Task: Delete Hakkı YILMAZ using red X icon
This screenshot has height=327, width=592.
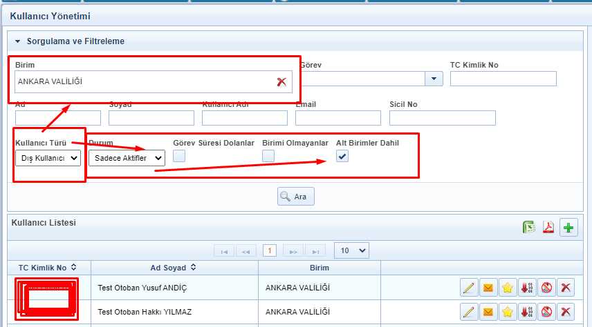Action: coord(566,311)
